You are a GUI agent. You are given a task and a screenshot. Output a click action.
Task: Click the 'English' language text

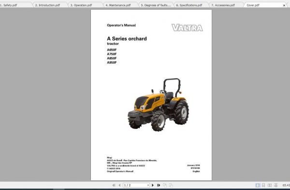196,171
